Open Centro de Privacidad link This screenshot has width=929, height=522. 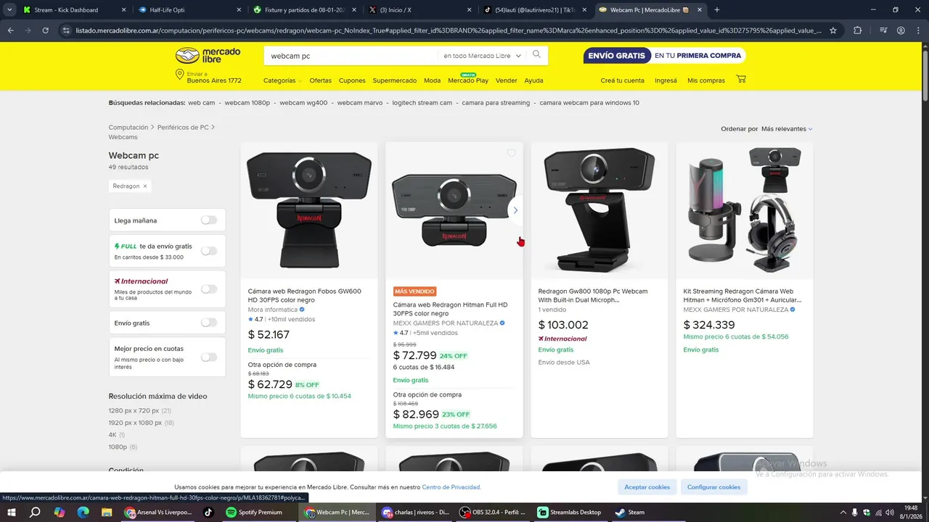(x=451, y=487)
